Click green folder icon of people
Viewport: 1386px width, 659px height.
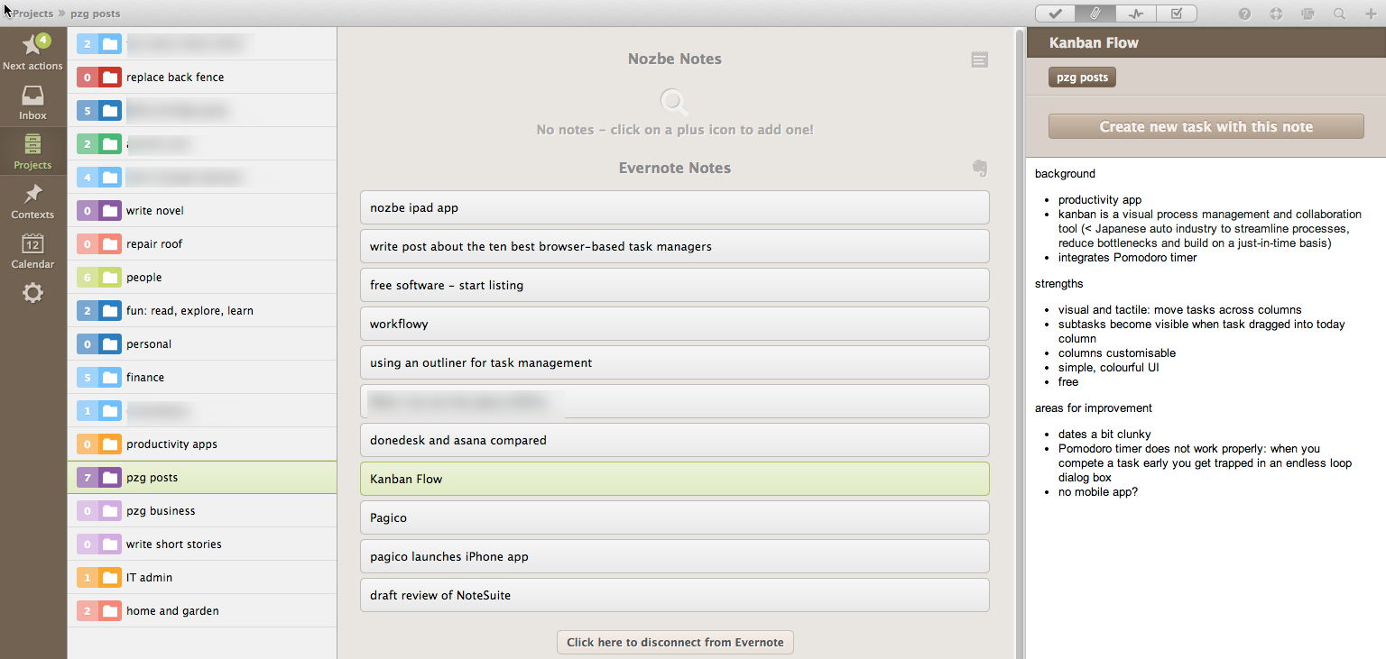110,278
